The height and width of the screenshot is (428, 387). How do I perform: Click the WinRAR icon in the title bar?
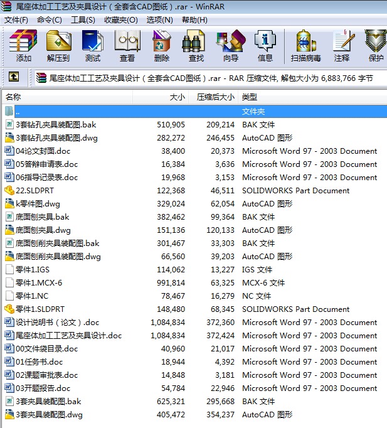tap(6, 6)
